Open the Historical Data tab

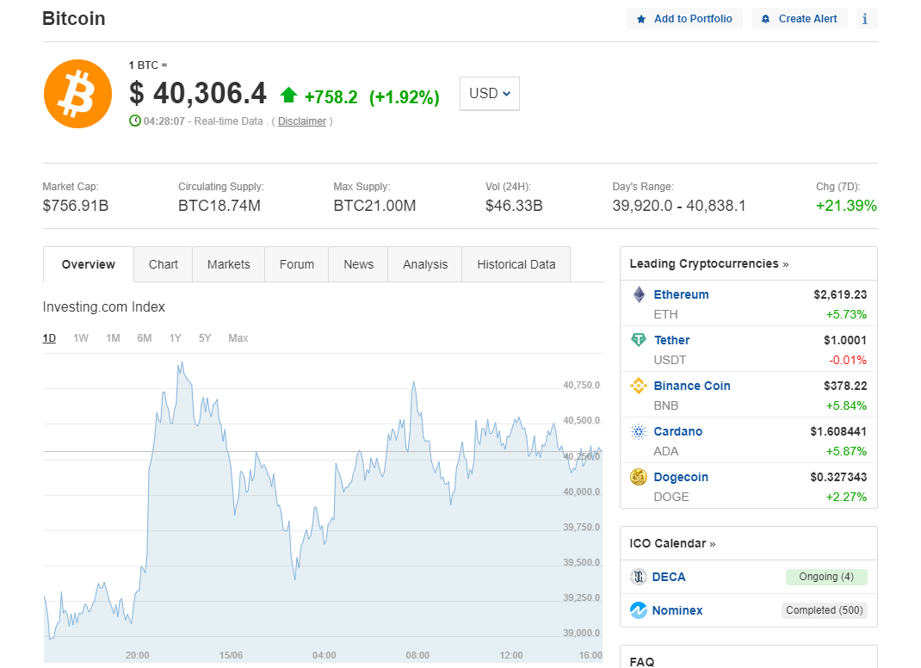click(x=516, y=264)
